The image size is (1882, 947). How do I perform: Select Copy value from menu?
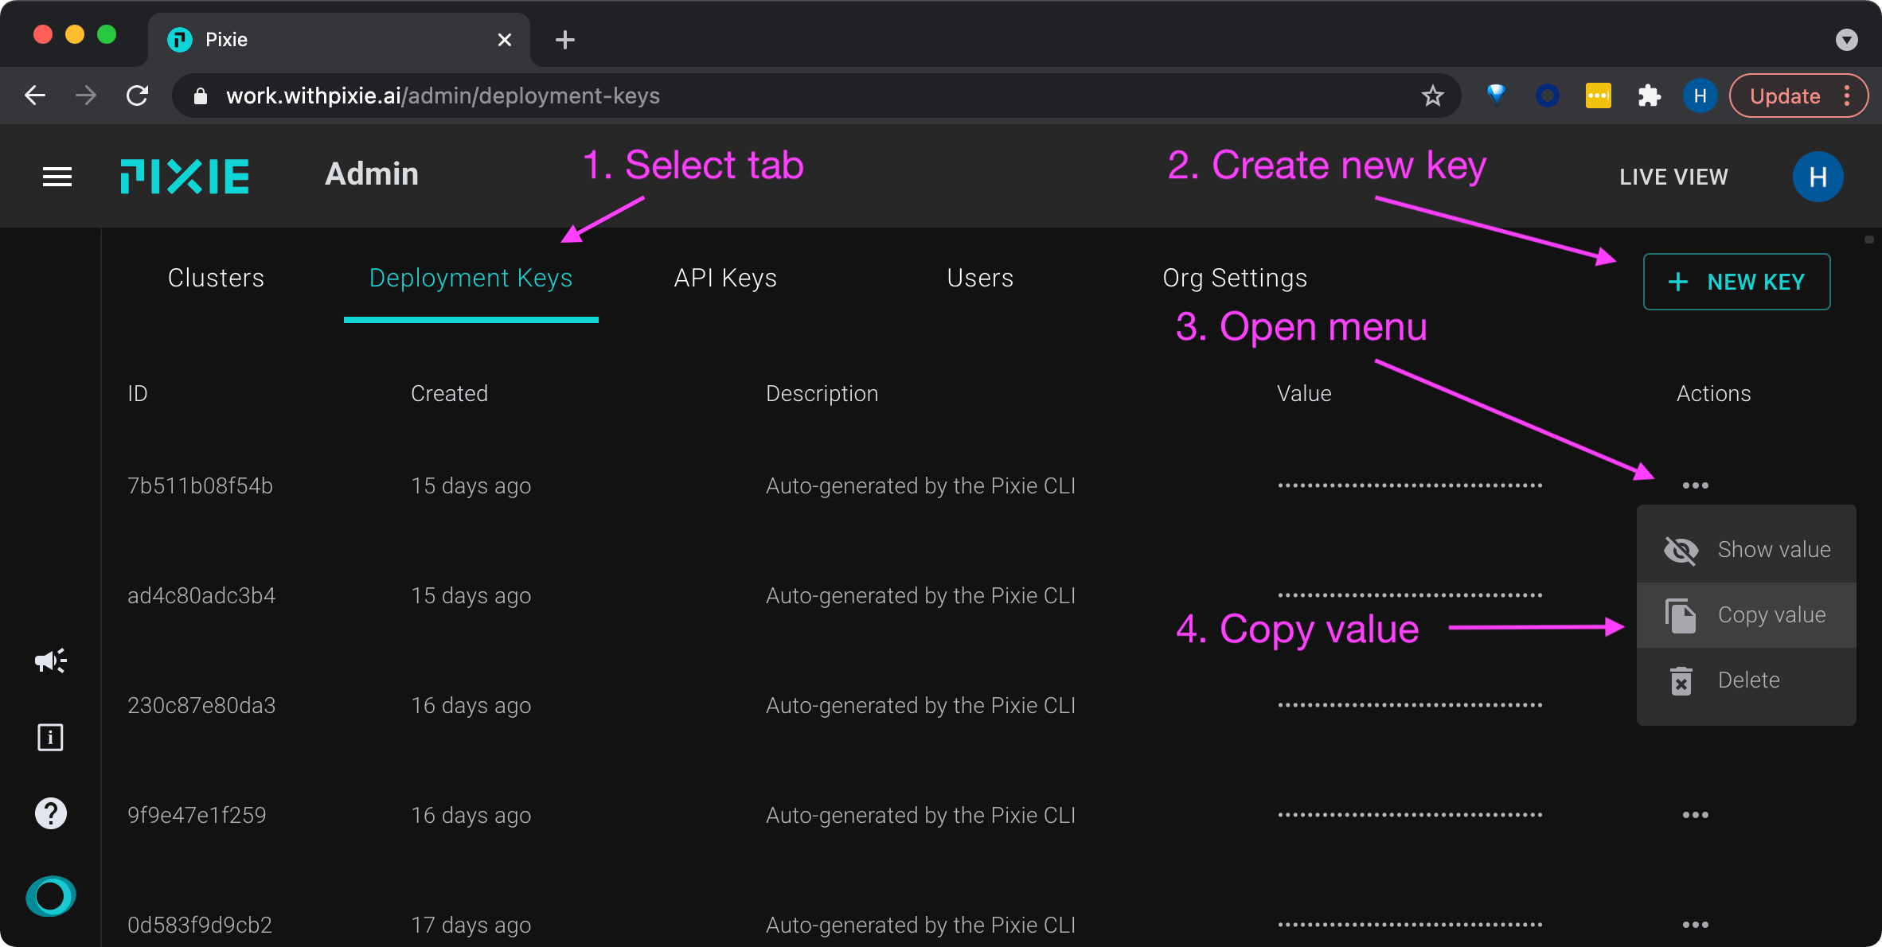[1747, 615]
